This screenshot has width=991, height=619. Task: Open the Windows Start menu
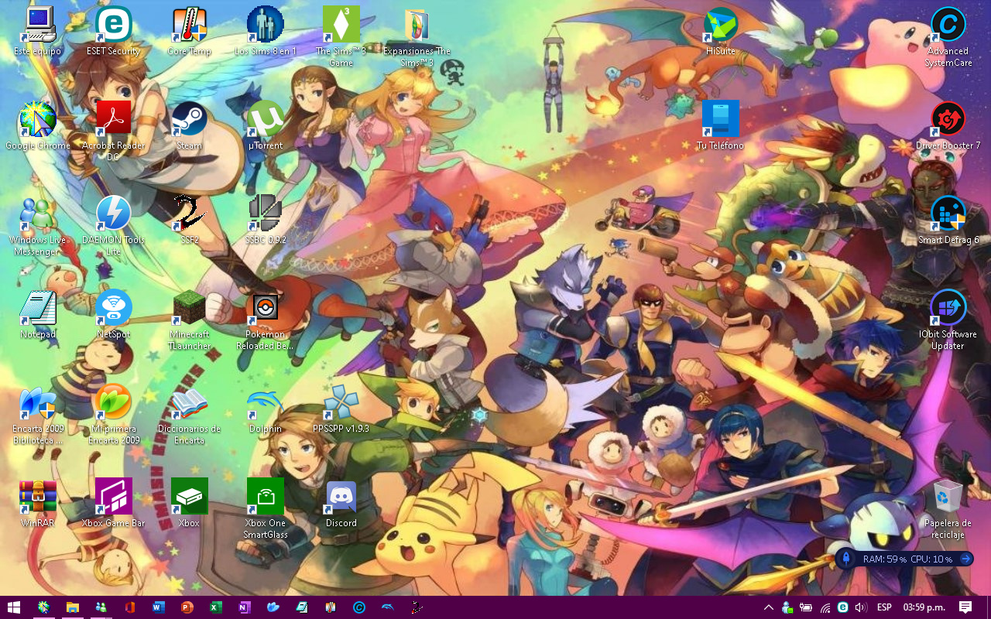[13, 607]
